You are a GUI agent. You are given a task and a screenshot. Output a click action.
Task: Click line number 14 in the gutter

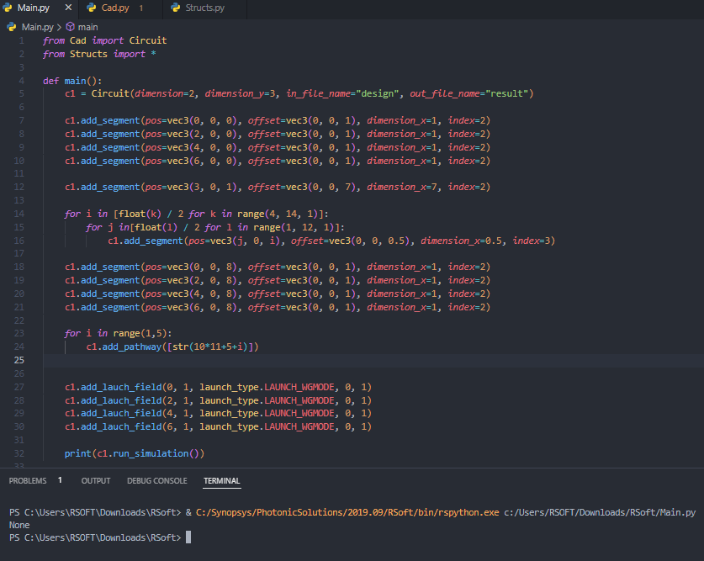19,214
